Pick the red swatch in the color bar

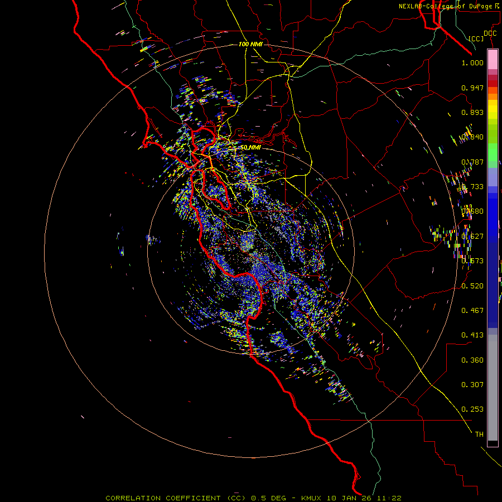pos(493,83)
